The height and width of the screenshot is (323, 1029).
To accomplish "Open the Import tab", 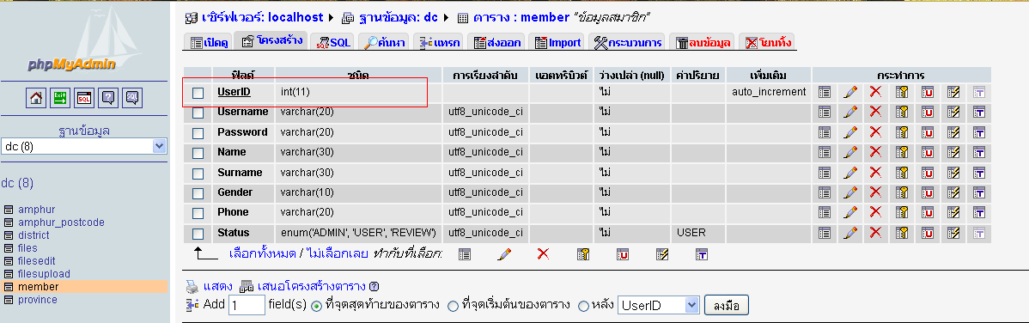I will pyautogui.click(x=557, y=43).
